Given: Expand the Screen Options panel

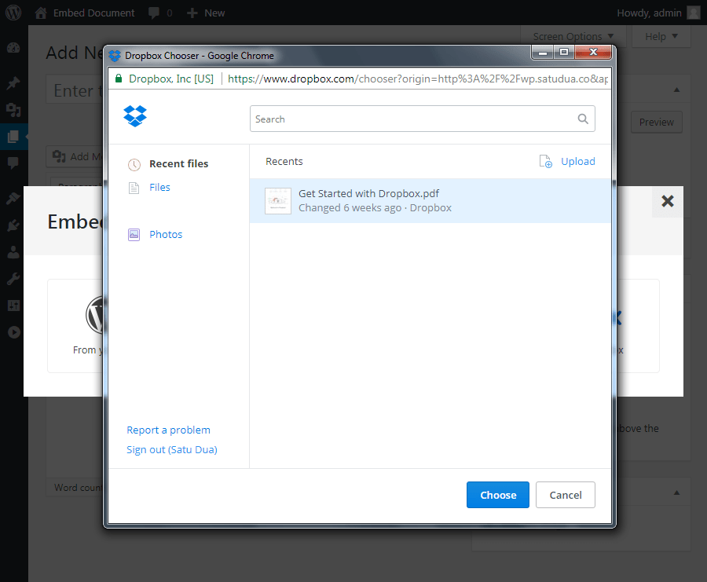Looking at the screenshot, I should [x=573, y=36].
